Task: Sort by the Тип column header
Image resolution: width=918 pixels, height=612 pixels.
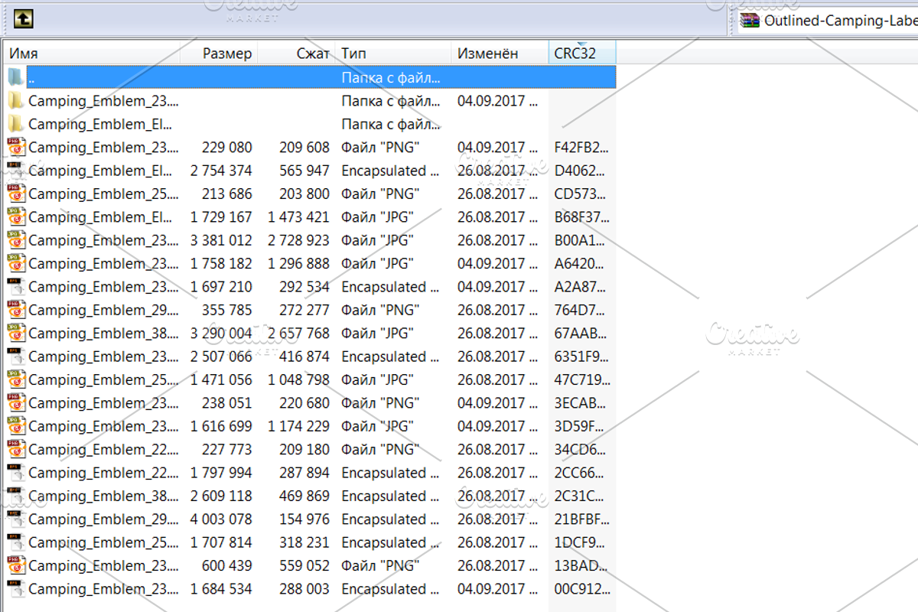Action: click(393, 54)
